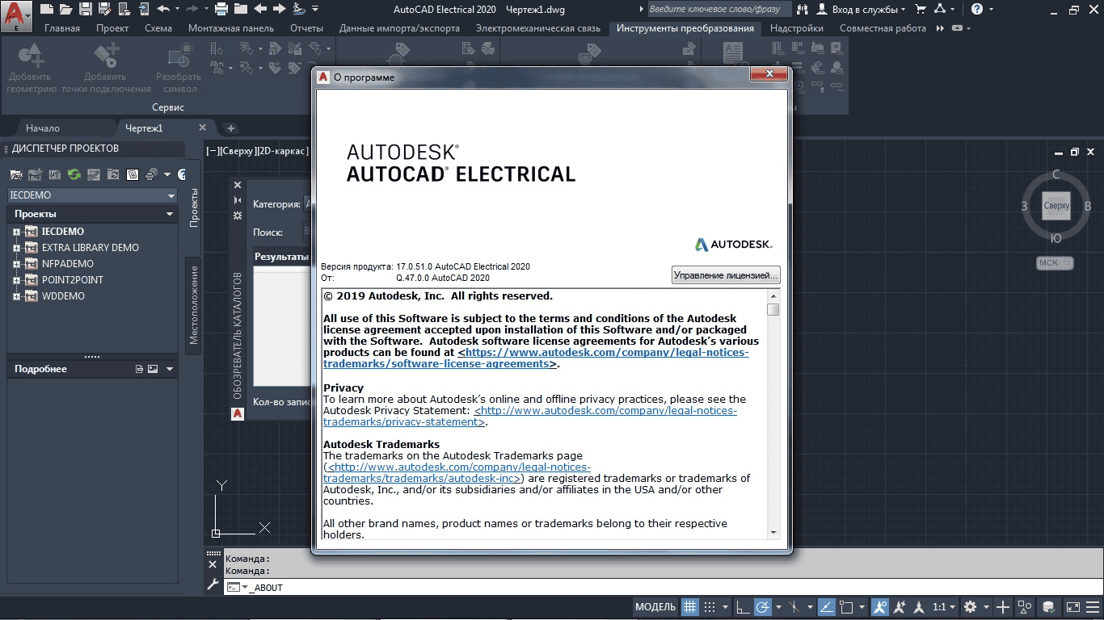Click the new drawing plus tab button

[x=230, y=128]
